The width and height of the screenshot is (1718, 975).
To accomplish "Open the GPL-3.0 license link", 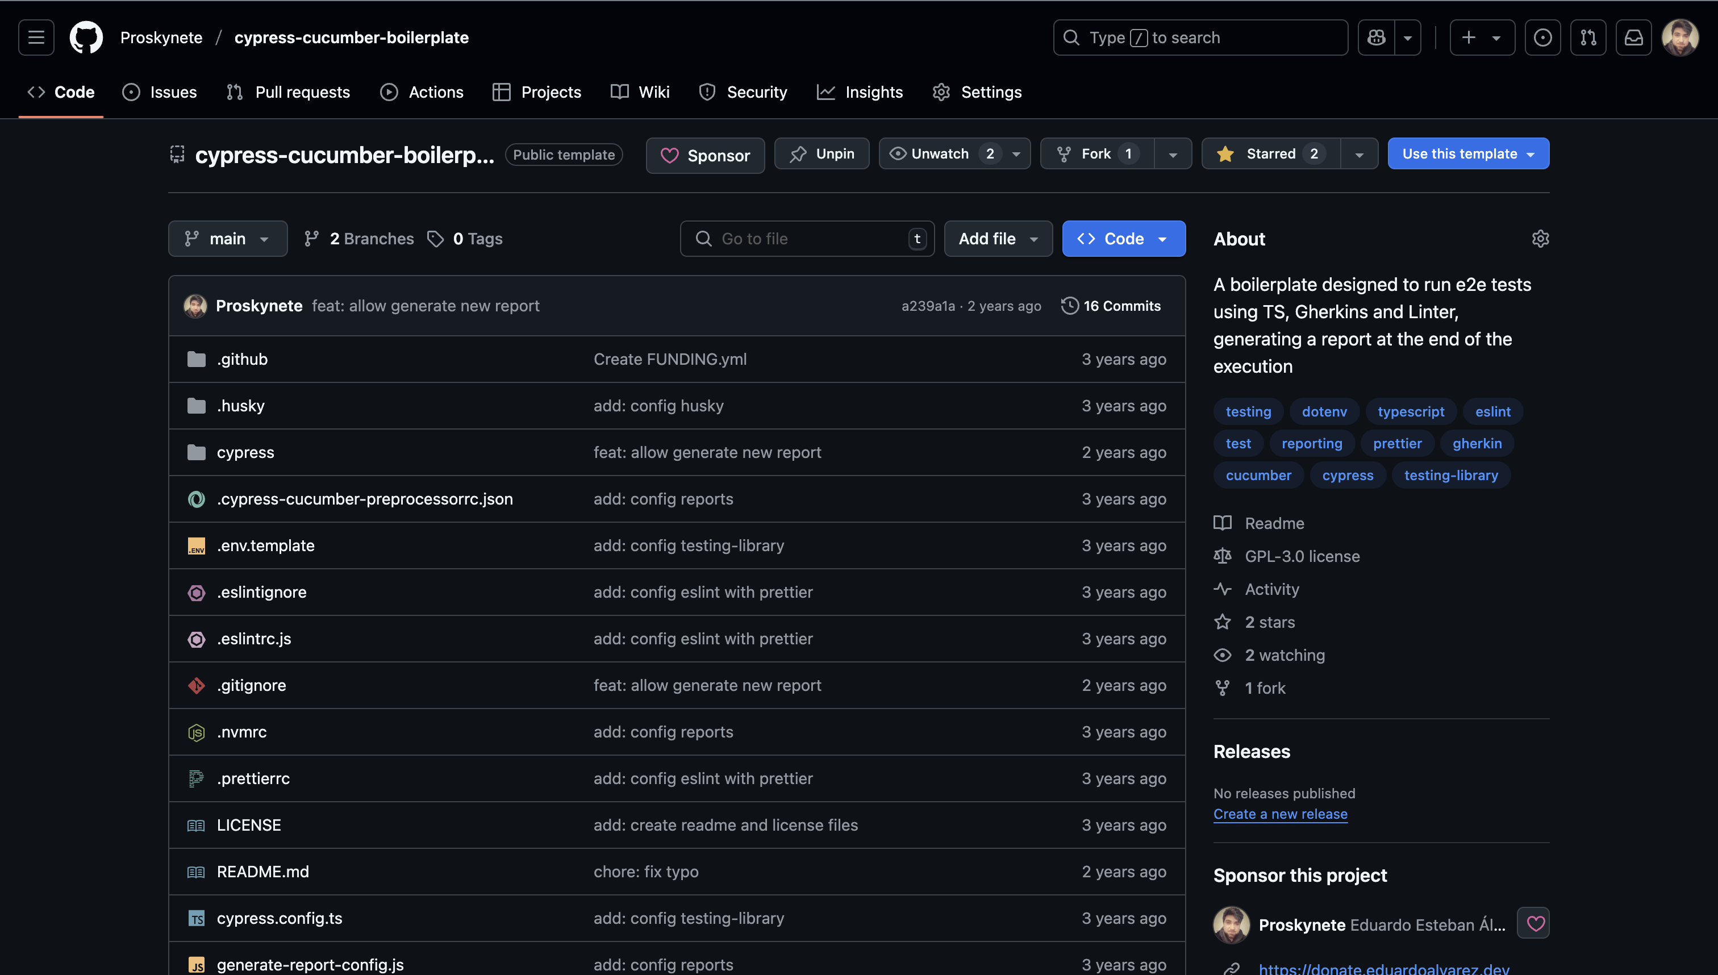I will click(1302, 556).
